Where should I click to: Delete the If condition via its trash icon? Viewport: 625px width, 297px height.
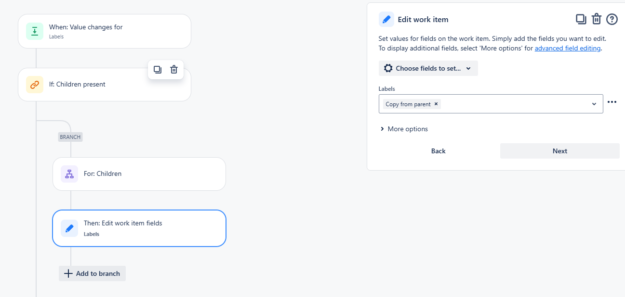[x=173, y=69]
